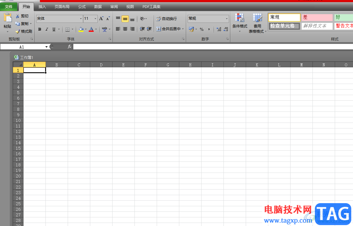Apply the 好 green cell style

343,17
